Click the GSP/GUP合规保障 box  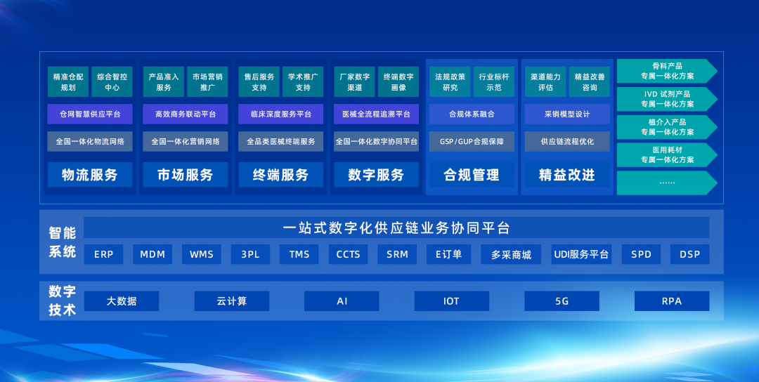472,141
